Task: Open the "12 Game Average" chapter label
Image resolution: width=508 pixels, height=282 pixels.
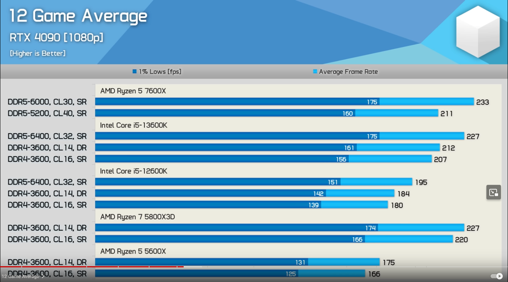Action: (x=23, y=276)
